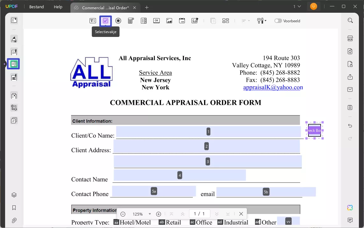Click the Search magnifier icon
The image size is (364, 228).
pos(350,20)
